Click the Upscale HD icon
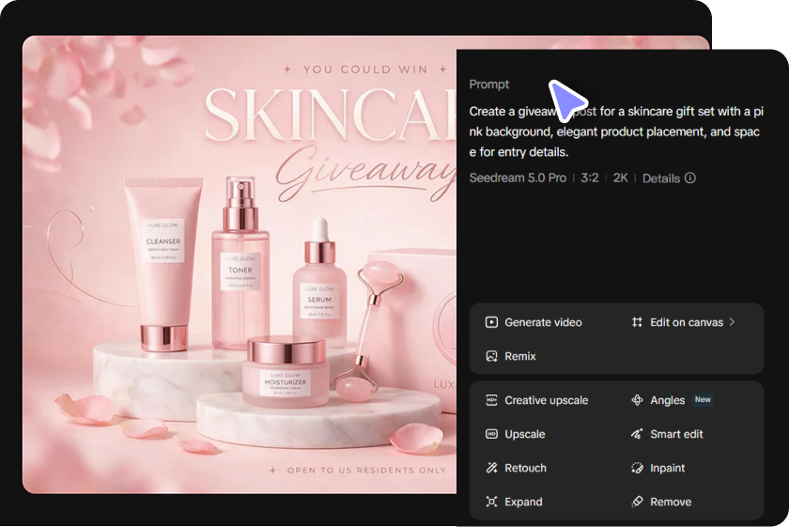Viewport: 789px width, 527px height. [491, 434]
